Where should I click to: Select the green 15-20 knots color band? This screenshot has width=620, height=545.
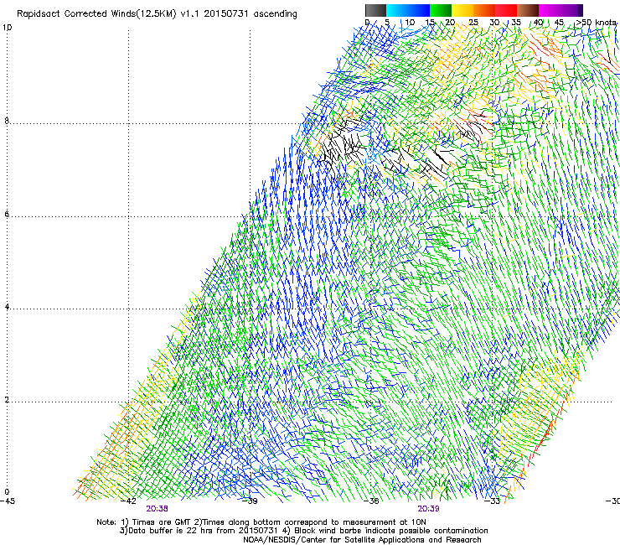441,10
